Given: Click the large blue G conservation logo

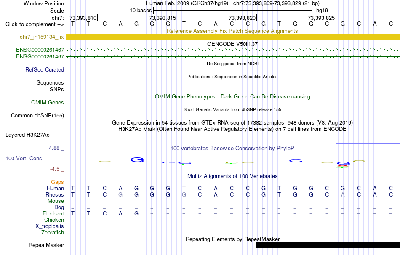Looking at the screenshot, I should 137,159.
